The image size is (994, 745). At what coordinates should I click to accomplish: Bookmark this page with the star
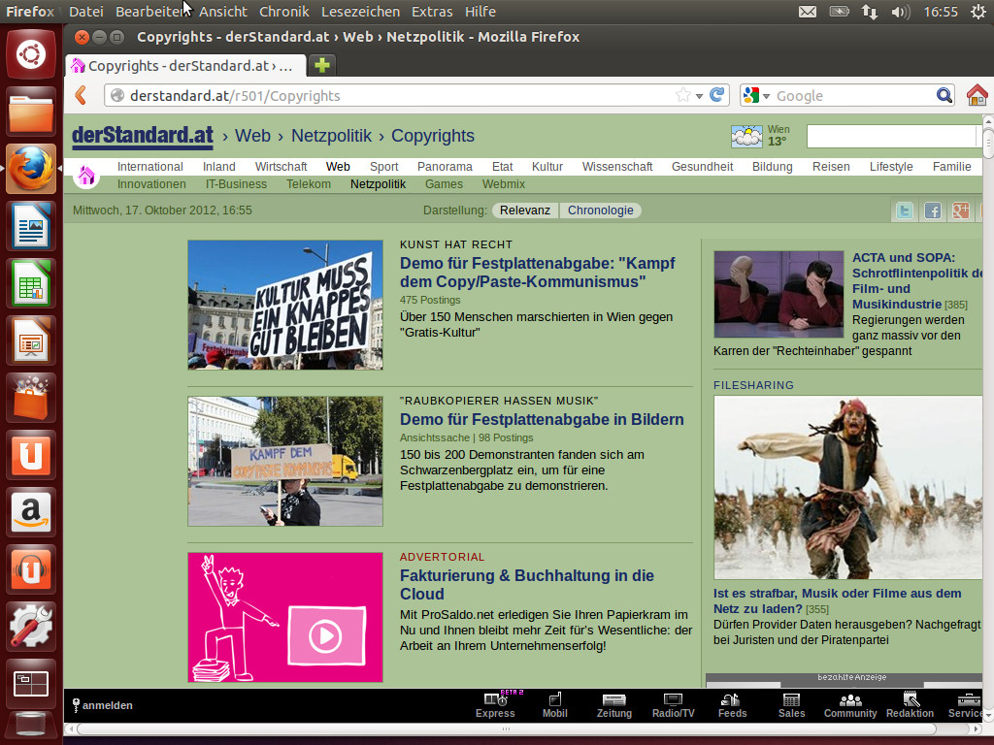point(683,95)
